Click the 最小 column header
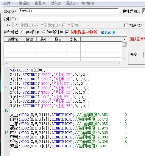The height and width of the screenshot is (156, 145). tap(44, 39)
